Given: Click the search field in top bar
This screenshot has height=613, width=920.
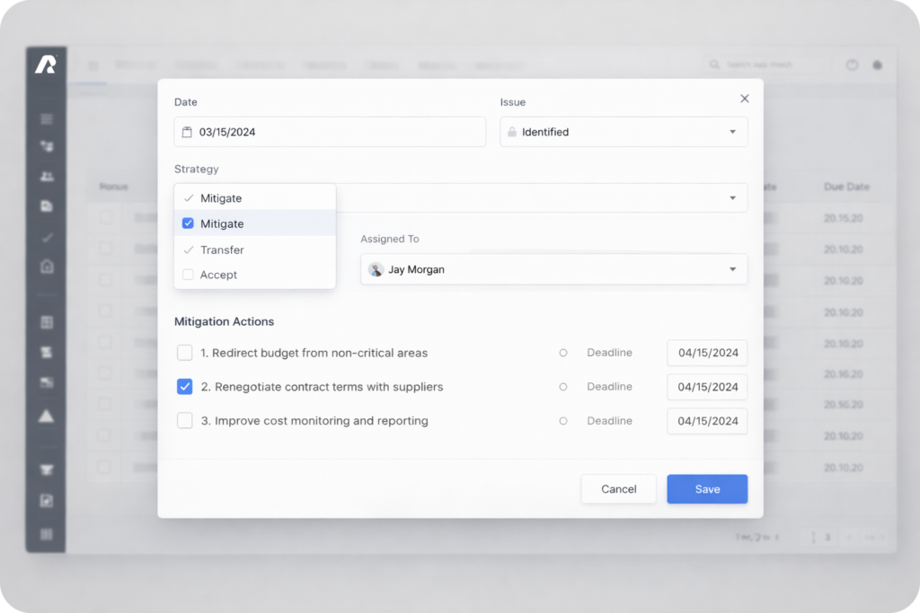Looking at the screenshot, I should tap(767, 65).
